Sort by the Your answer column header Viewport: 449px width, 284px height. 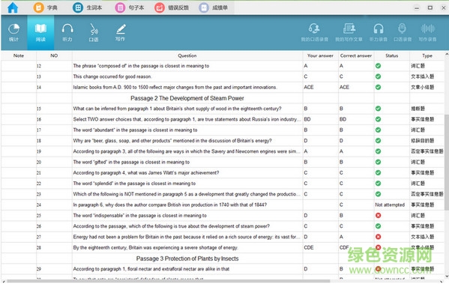(320, 55)
